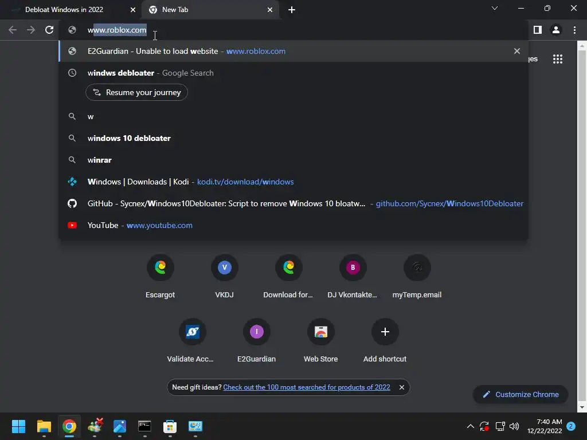Open File Explorer from taskbar
The image size is (587, 440).
pyautogui.click(x=44, y=426)
